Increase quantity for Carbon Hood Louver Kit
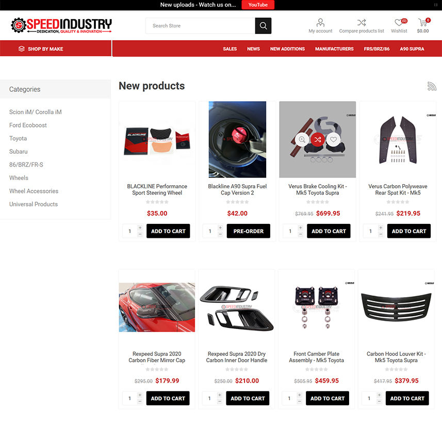This screenshot has width=442, height=441. [380, 395]
